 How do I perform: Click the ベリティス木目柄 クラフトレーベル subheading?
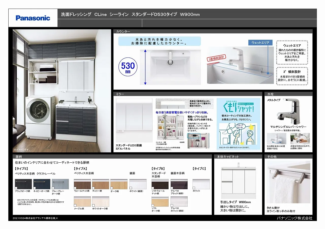[x=35, y=174]
